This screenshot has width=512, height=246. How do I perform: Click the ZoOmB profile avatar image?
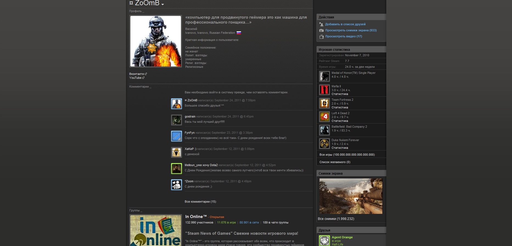click(x=156, y=41)
